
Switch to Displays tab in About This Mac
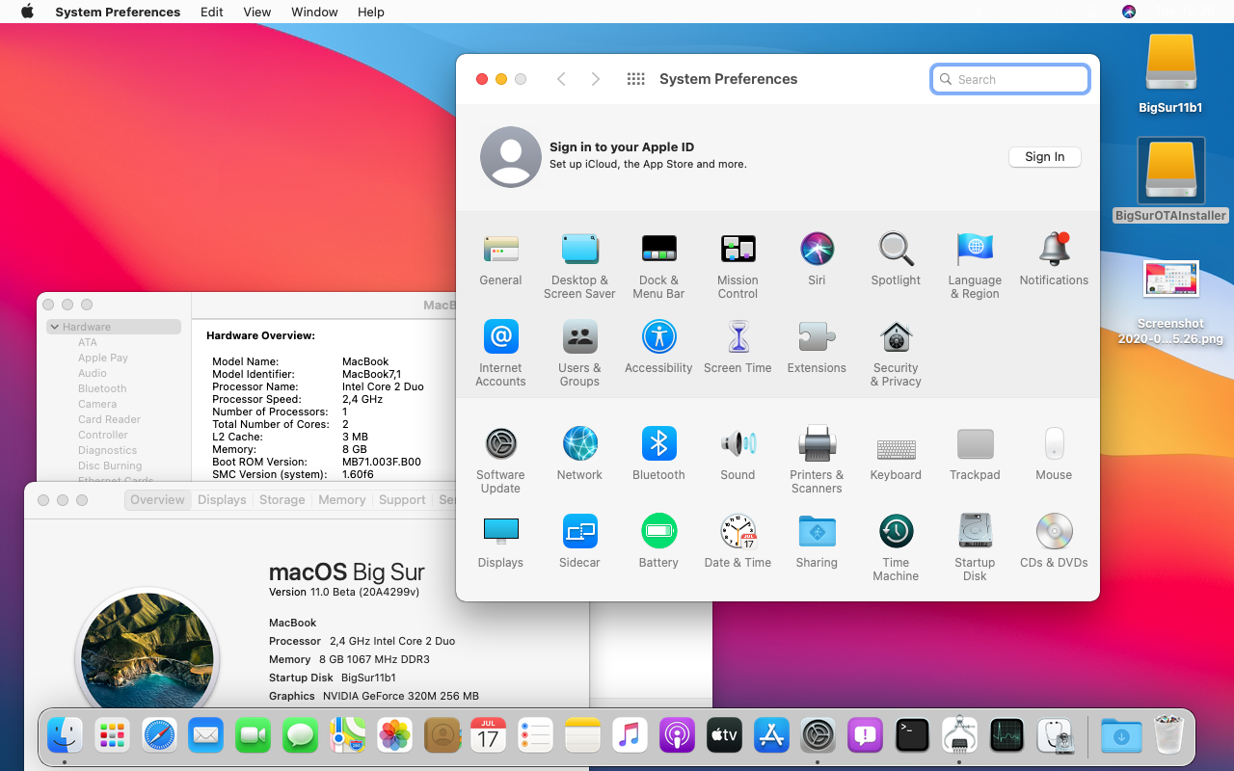(222, 500)
